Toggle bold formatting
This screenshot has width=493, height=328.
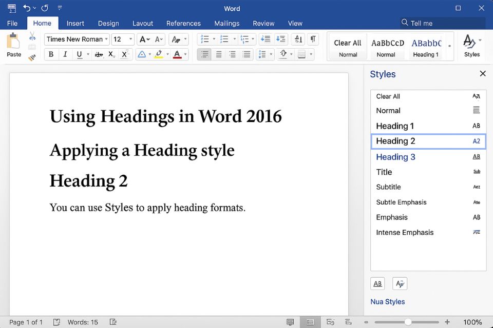point(51,54)
